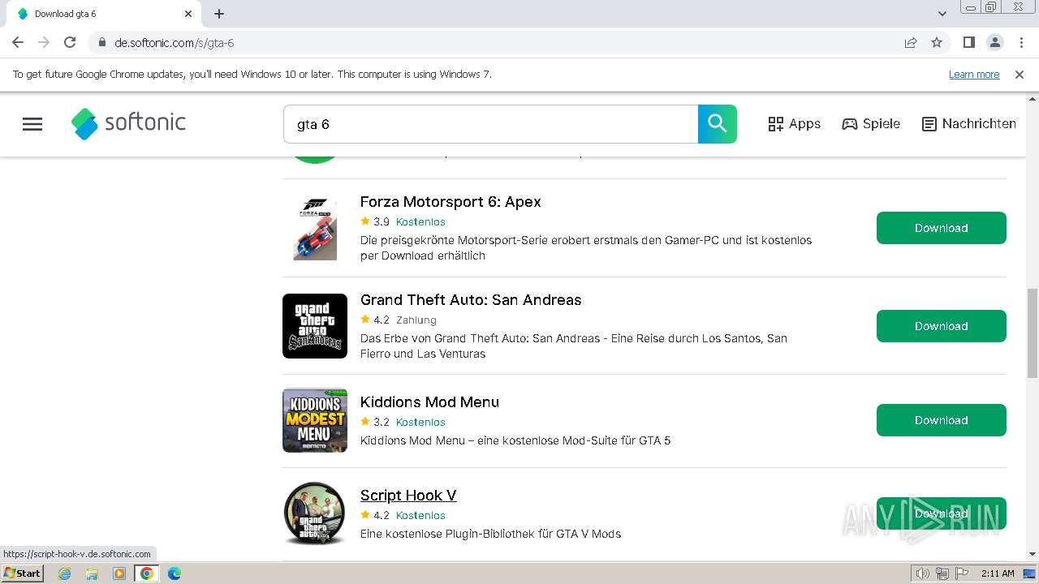
Task: Open the Windows Start menu
Action: [x=23, y=573]
